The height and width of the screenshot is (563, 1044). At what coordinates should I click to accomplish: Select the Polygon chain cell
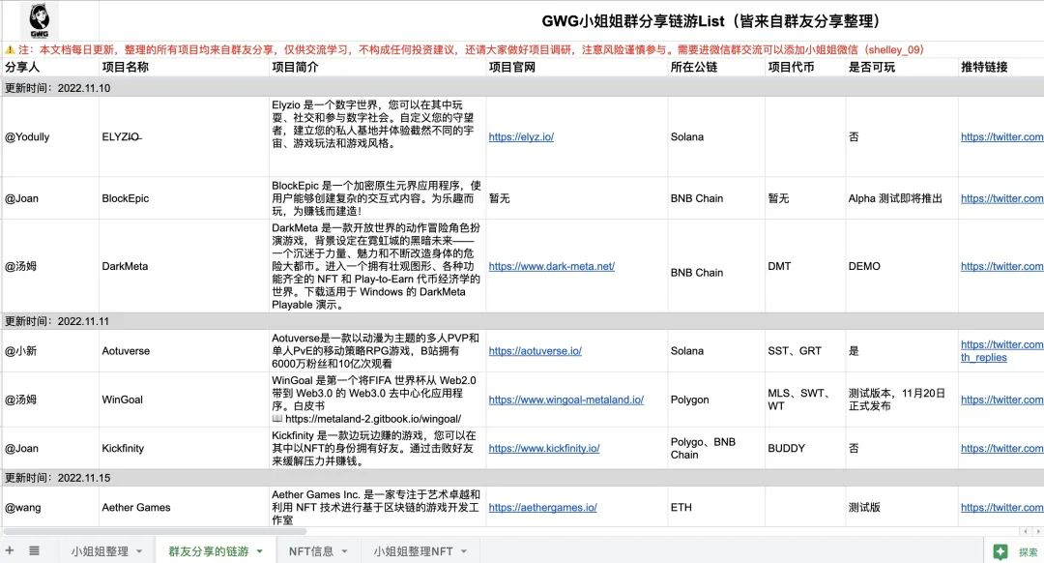[x=716, y=400]
